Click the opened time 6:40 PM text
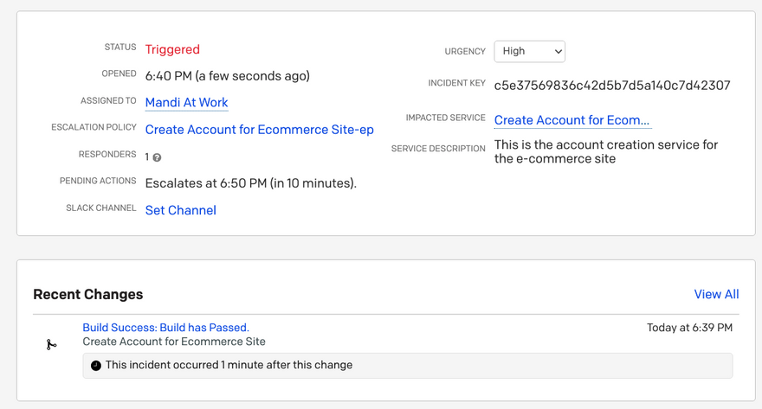The width and height of the screenshot is (762, 409). click(x=227, y=76)
